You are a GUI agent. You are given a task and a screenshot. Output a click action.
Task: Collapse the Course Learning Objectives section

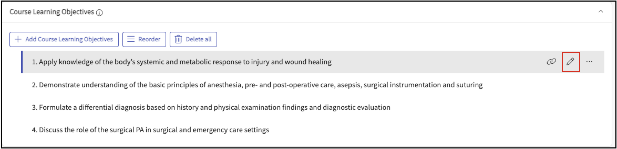click(x=600, y=12)
